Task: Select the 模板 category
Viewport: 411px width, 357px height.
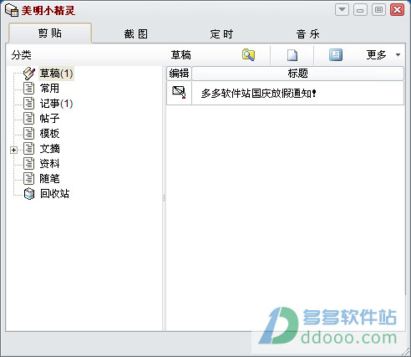Action: click(x=49, y=134)
